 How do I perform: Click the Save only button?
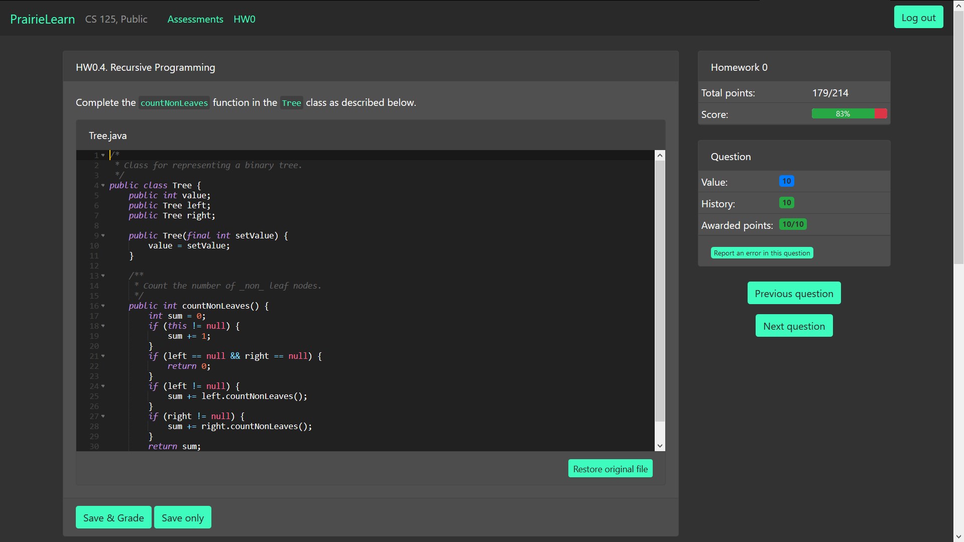point(183,517)
